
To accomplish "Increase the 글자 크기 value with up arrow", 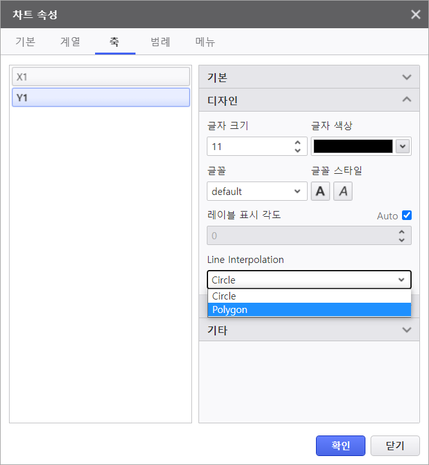I will [297, 142].
